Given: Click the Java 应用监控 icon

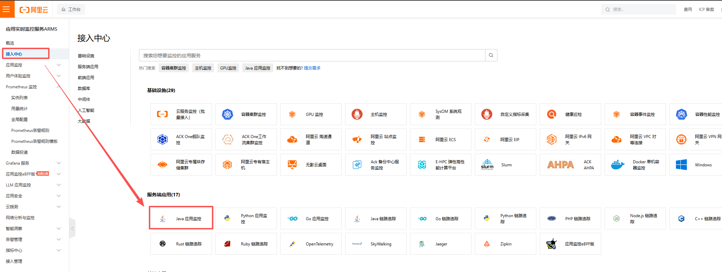Looking at the screenshot, I should [x=163, y=218].
